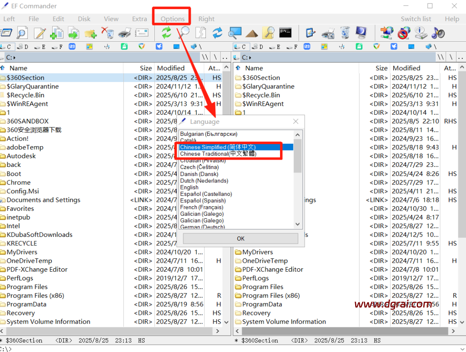The image size is (466, 352).
Task: Click the printer icon in the toolbar
Action: (x=124, y=33)
